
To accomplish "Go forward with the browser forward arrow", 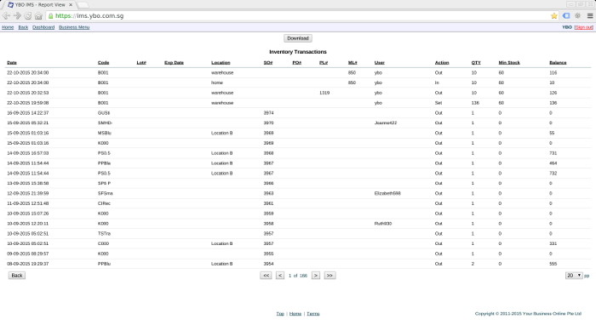I will (17, 16).
